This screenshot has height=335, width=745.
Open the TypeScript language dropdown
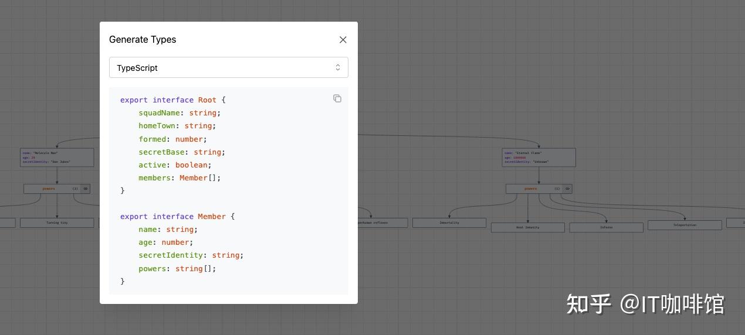(x=228, y=67)
